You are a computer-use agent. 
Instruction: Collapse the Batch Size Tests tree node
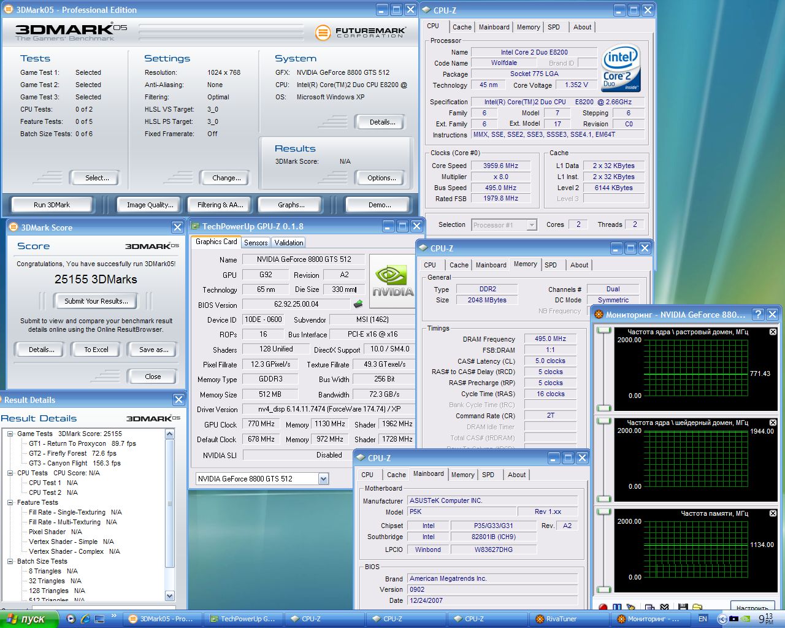tap(10, 561)
